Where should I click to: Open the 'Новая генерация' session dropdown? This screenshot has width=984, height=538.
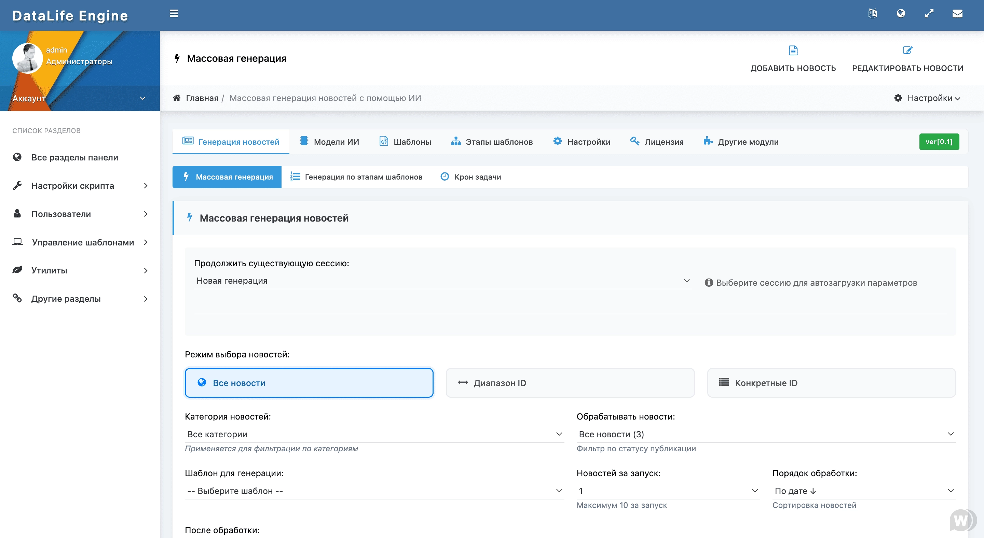(442, 281)
